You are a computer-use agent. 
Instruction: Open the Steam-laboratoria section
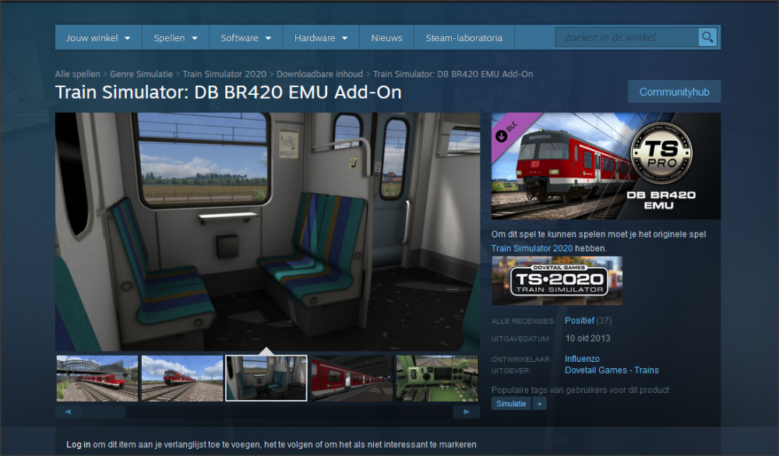click(x=464, y=37)
